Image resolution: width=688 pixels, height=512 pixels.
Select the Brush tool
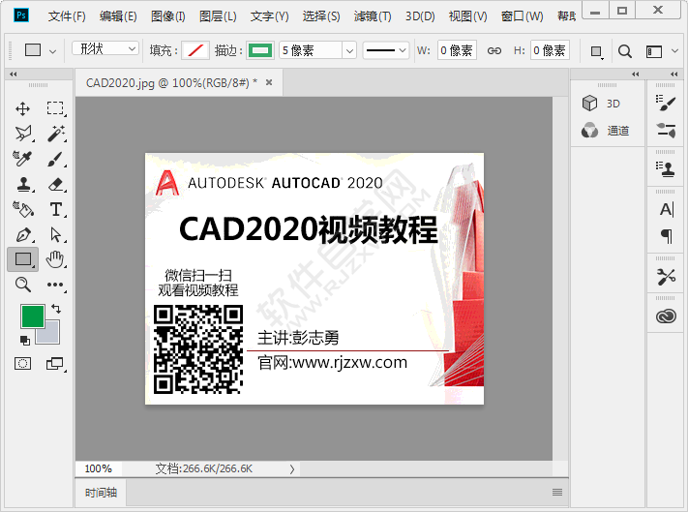(56, 159)
